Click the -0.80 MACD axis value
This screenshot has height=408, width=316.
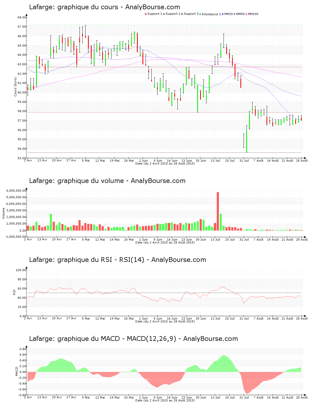22,395
